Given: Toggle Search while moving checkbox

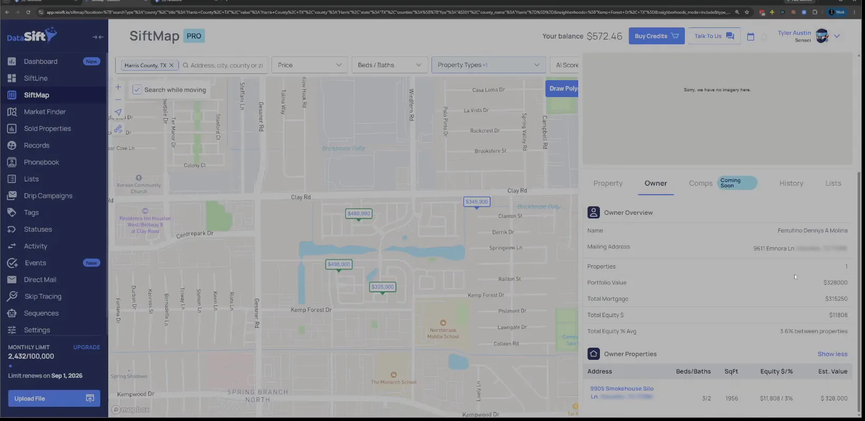Looking at the screenshot, I should pos(137,90).
